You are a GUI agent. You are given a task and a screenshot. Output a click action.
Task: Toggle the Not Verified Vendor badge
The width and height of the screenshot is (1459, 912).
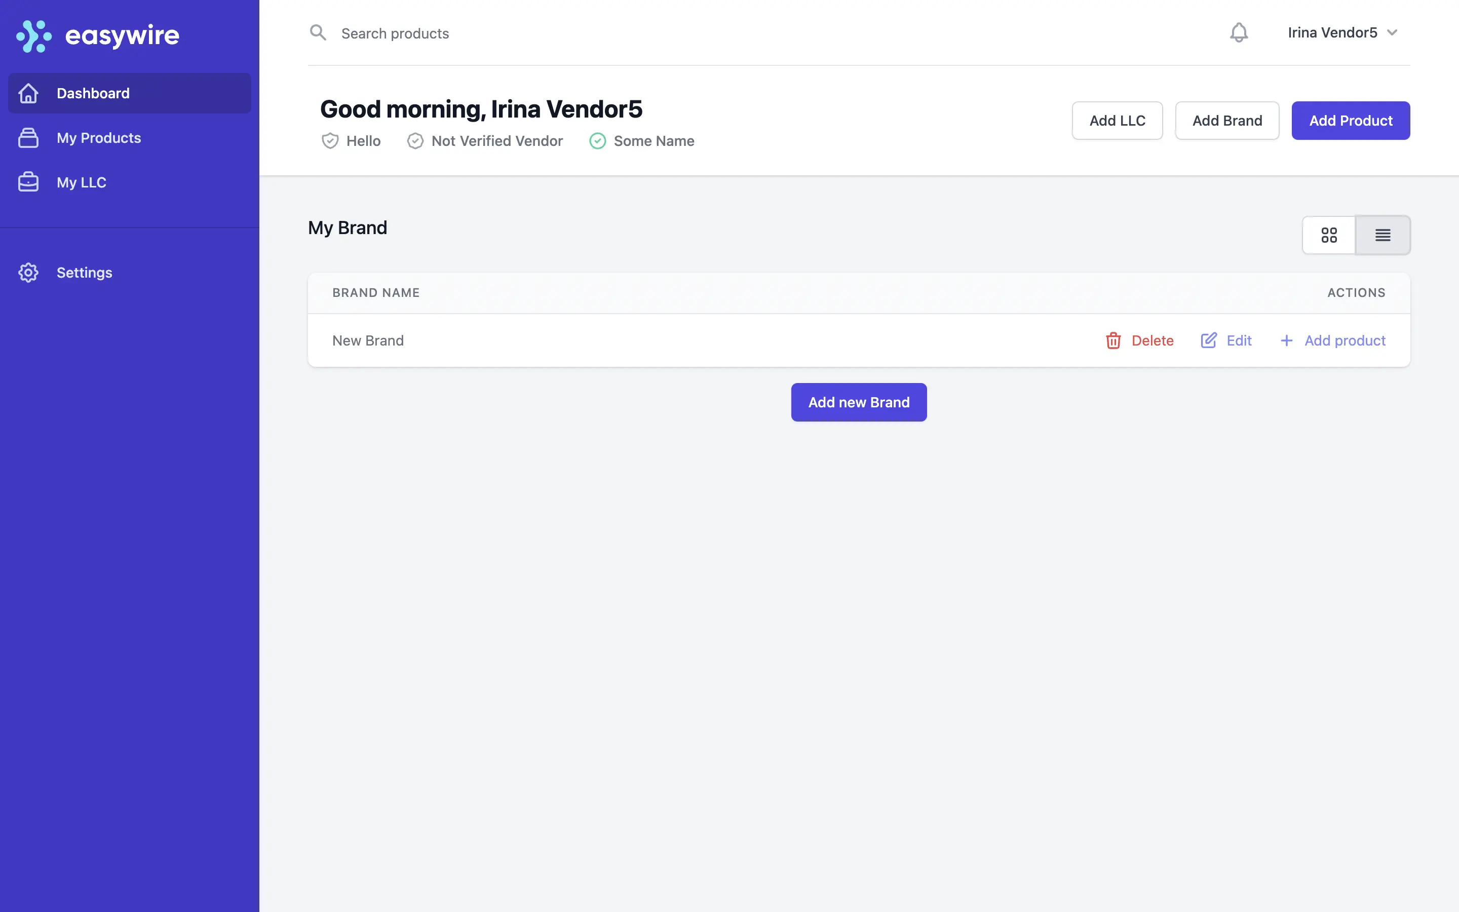(x=484, y=140)
